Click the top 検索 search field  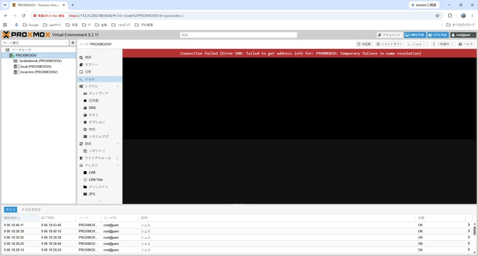[239, 35]
